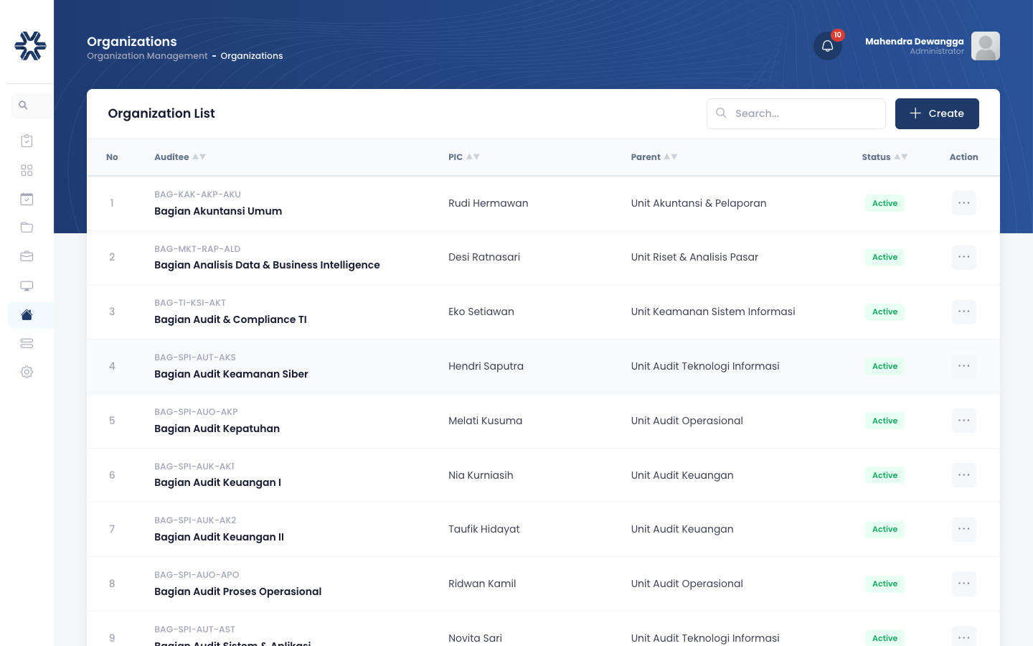Open the grid dashboard sidebar icon
Screen dimensions: 1033x646
coord(27,170)
